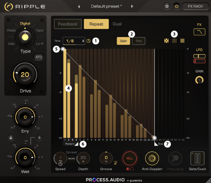Toggle the ATD button
The width and height of the screenshot is (211, 183).
click(x=39, y=57)
